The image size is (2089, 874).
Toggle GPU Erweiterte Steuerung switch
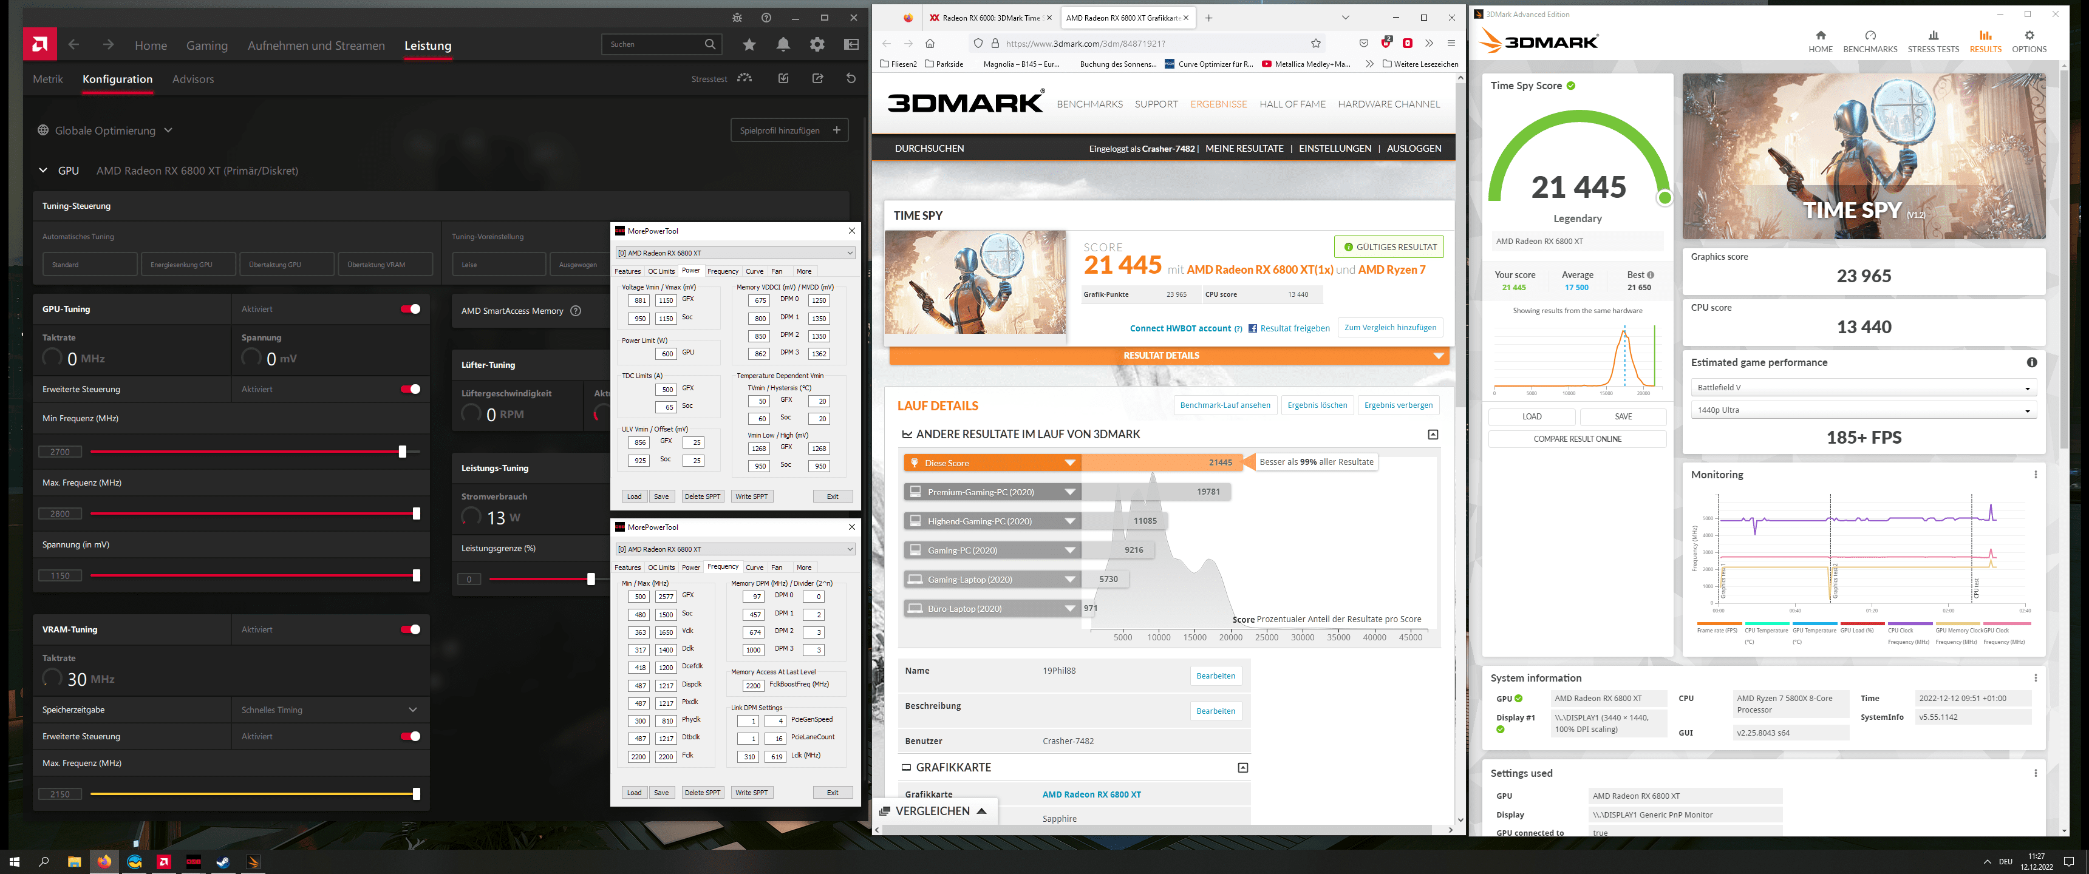point(411,389)
